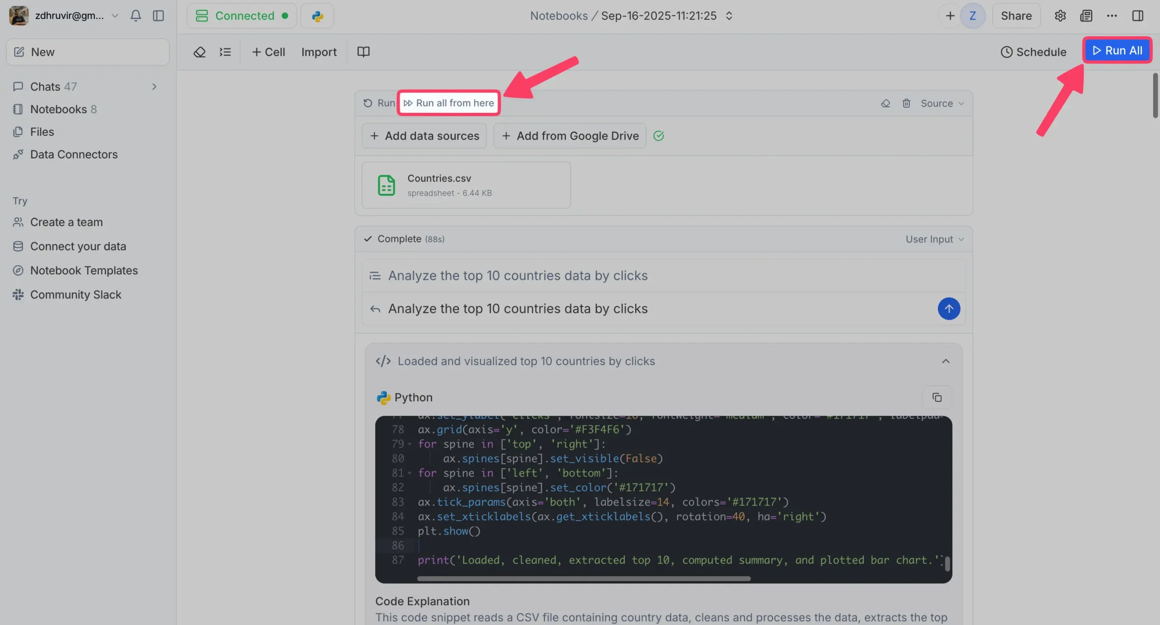Open the Source cell type dropdown
Image resolution: width=1160 pixels, height=625 pixels.
pyautogui.click(x=942, y=103)
